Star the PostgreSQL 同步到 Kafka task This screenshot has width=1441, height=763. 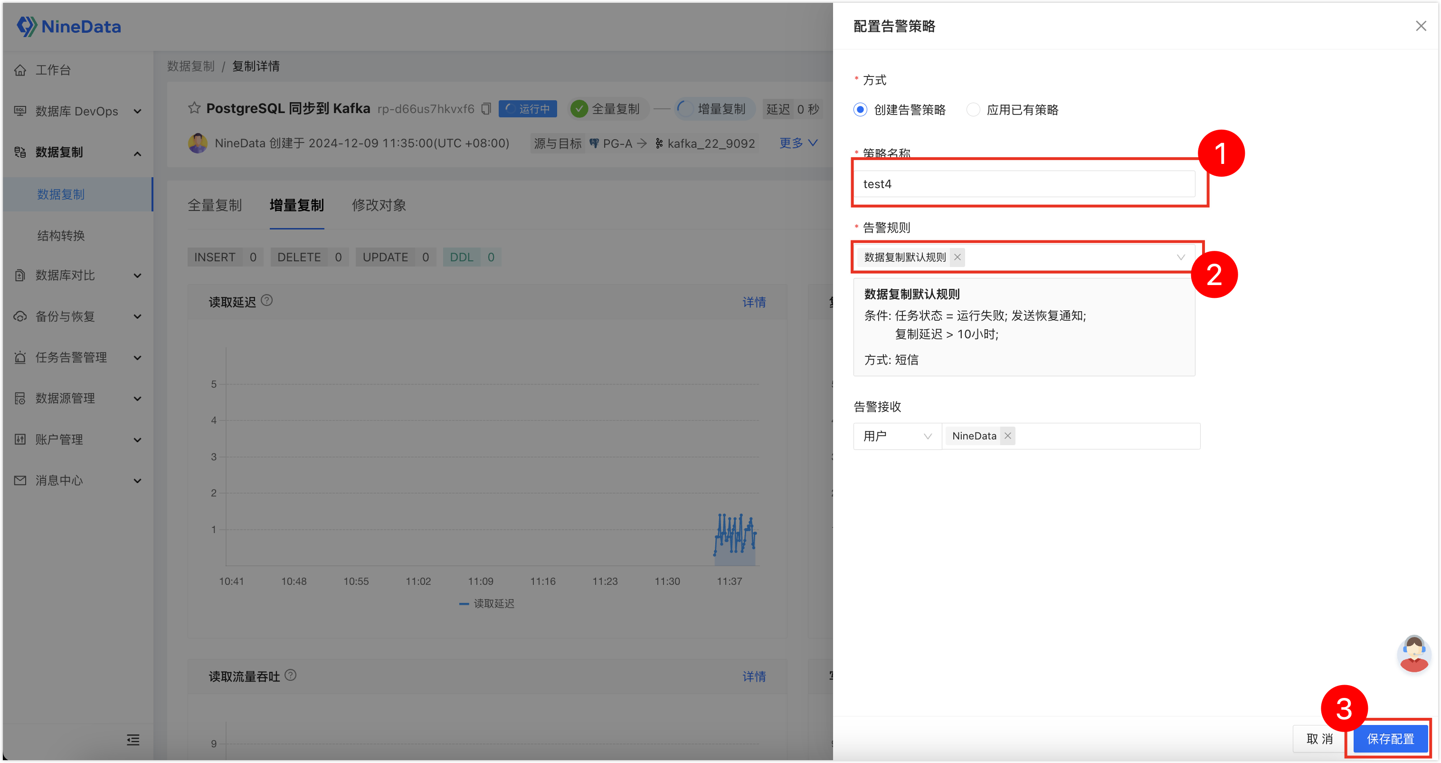point(194,108)
